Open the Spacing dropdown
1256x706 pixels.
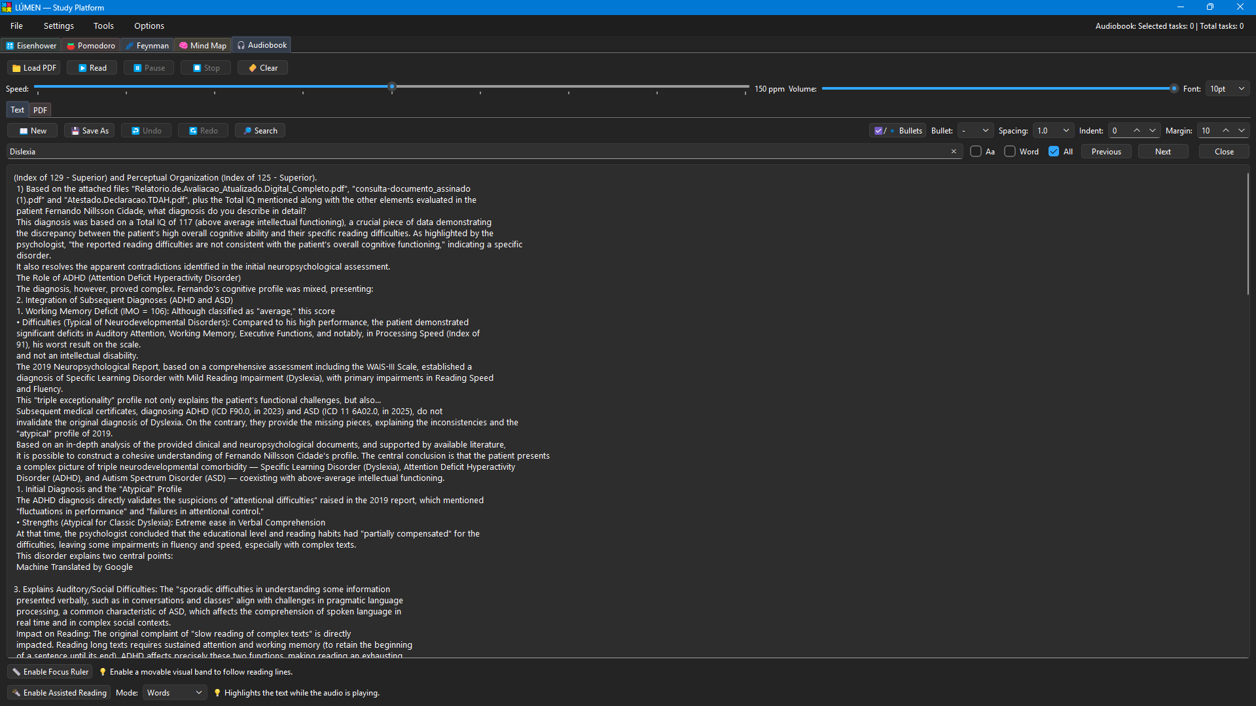(x=1053, y=131)
